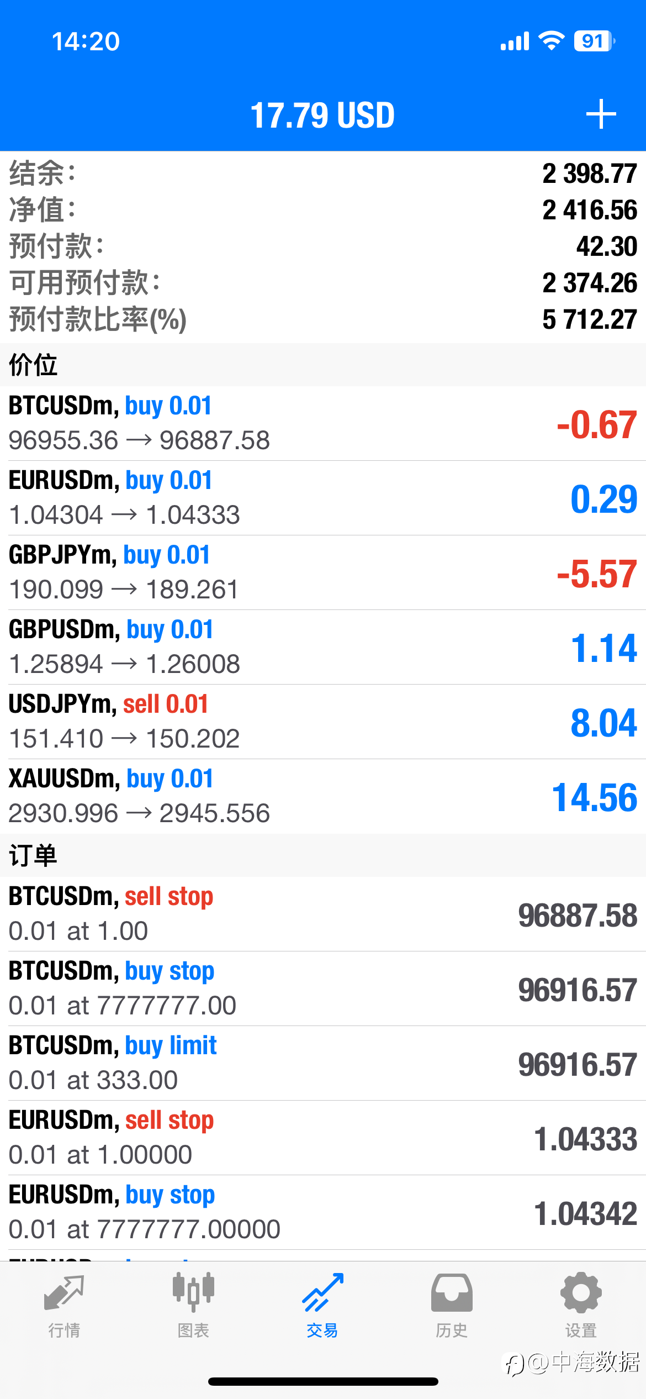Select the EURUSDm buy 0.01 position
Screen dimensions: 646x1399
tap(323, 498)
